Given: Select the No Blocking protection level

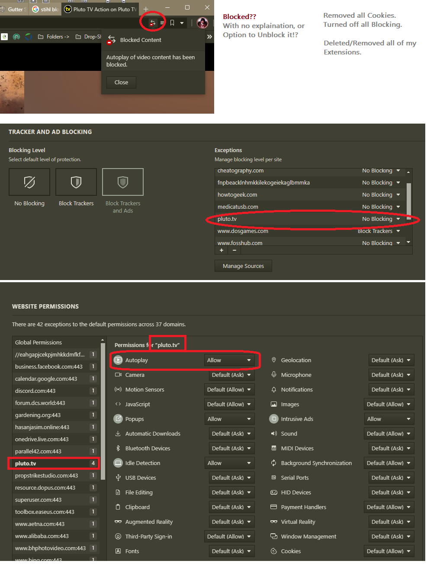Looking at the screenshot, I should click(x=29, y=182).
